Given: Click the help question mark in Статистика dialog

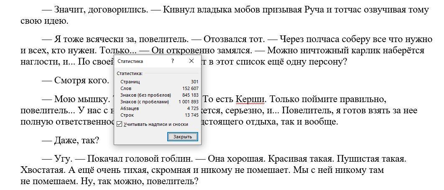Looking at the screenshot, I should pyautogui.click(x=173, y=61).
